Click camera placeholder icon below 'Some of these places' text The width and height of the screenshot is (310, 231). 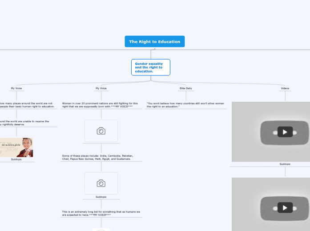tap(101, 183)
